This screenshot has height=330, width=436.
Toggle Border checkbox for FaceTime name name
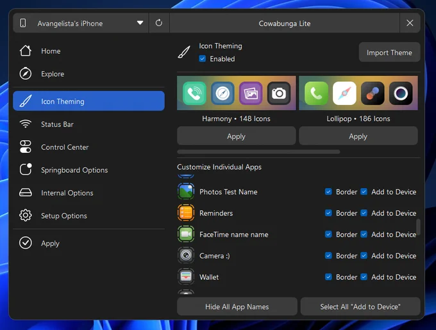(x=328, y=234)
